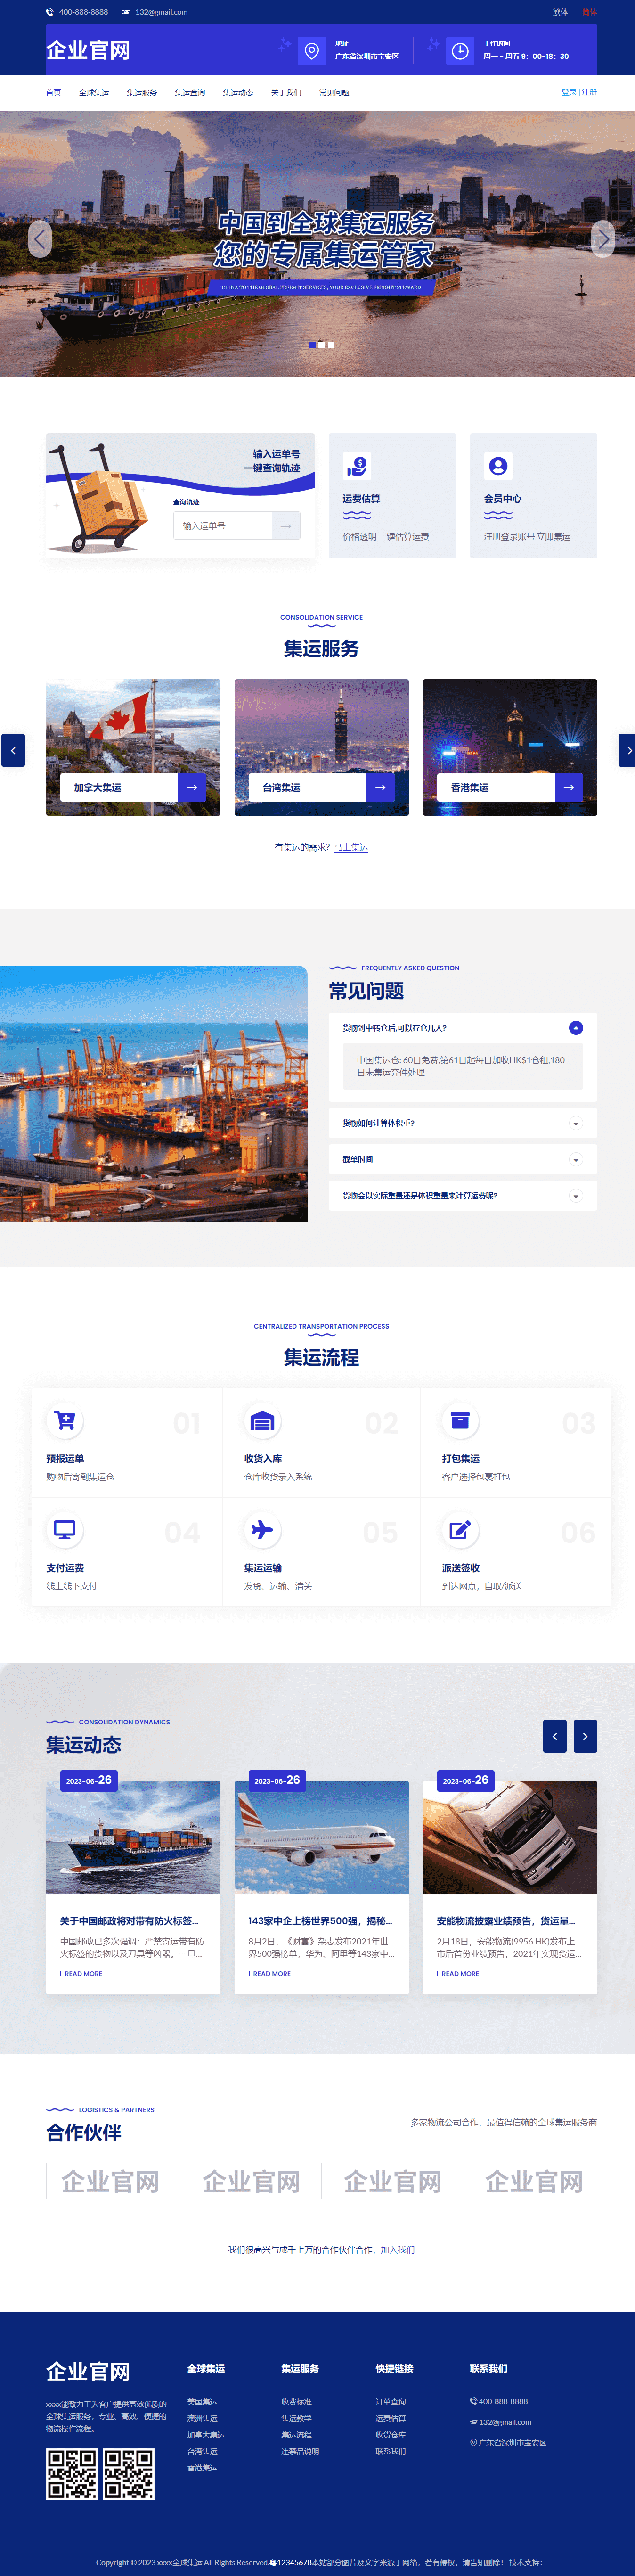Click 登录 | 注册 link in nav bar
The height and width of the screenshot is (2576, 635).
pyautogui.click(x=579, y=92)
